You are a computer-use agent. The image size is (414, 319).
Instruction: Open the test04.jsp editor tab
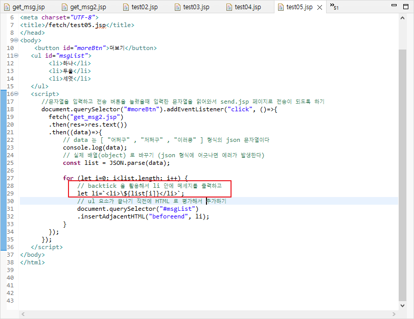(x=244, y=7)
